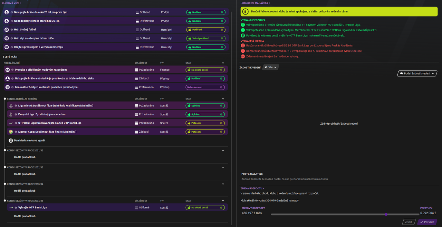Click the contract icon beside 'Dan Merta smlouva vyprší'

pos(11,141)
